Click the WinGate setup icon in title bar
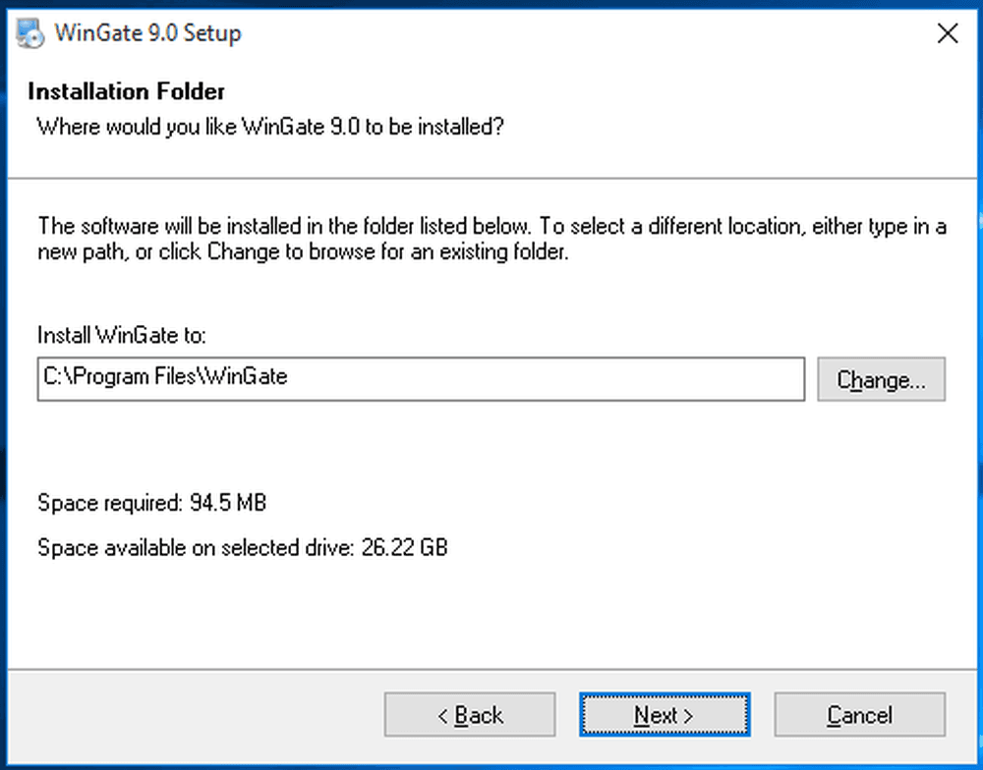 tap(29, 33)
